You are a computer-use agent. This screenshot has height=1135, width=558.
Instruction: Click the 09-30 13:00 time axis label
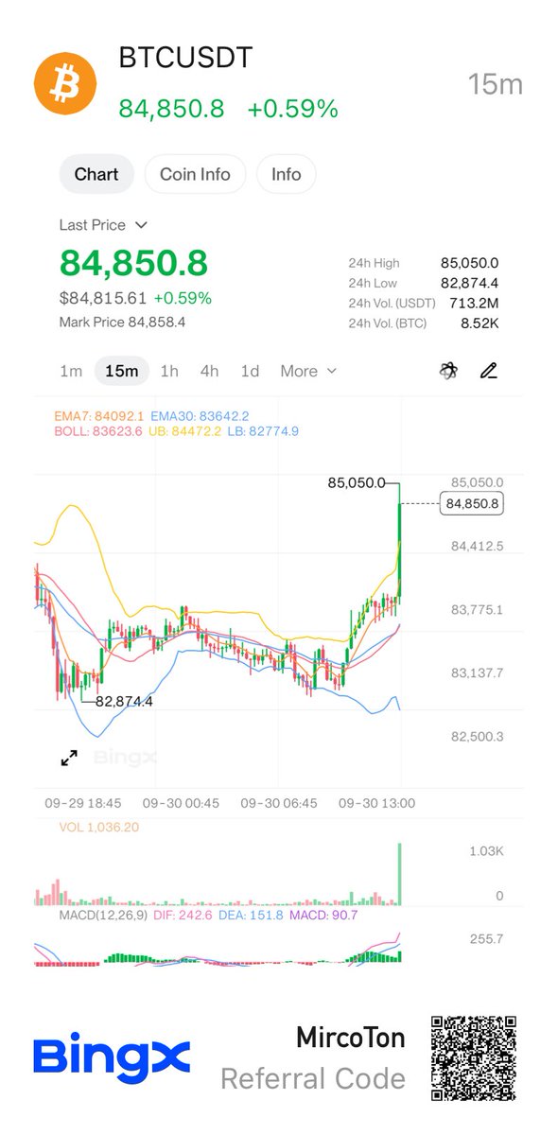[375, 803]
